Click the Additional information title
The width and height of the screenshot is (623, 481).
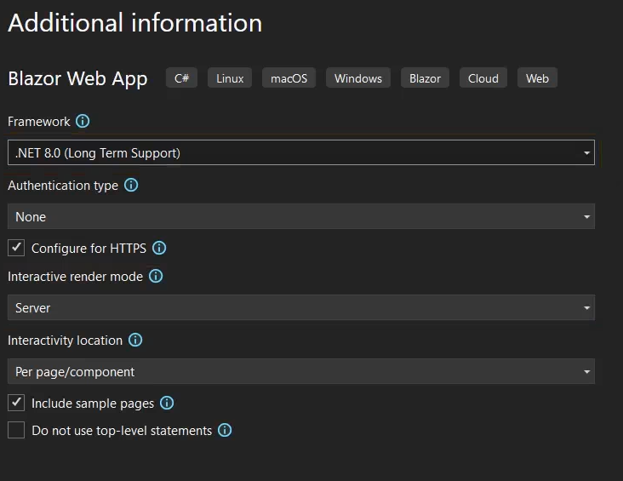135,23
